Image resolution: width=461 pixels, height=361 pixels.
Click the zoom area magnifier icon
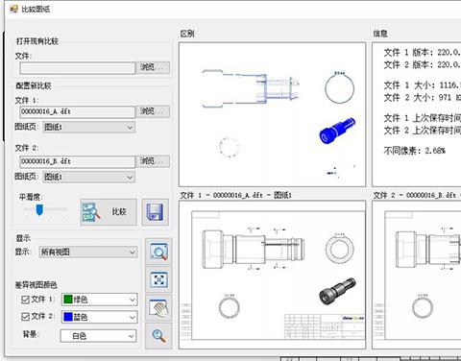tap(158, 252)
